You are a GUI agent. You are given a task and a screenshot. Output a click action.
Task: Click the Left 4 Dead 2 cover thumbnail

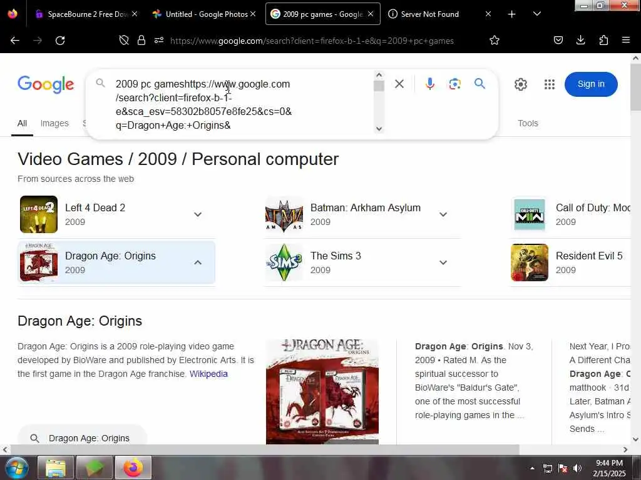(39, 214)
